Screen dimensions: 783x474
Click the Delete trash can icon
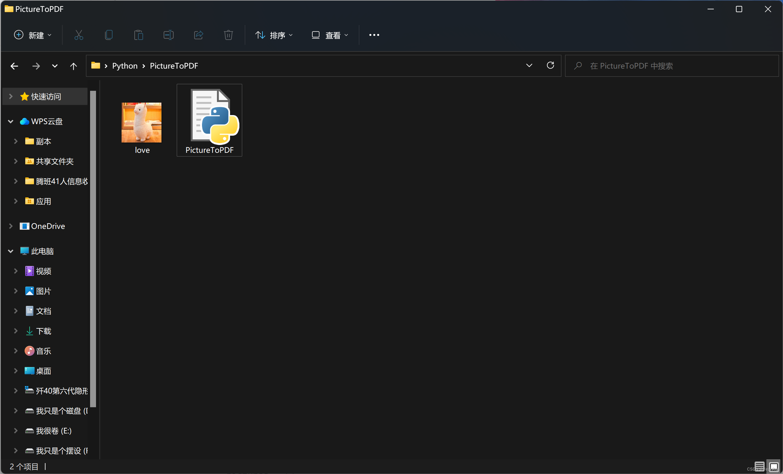(228, 35)
